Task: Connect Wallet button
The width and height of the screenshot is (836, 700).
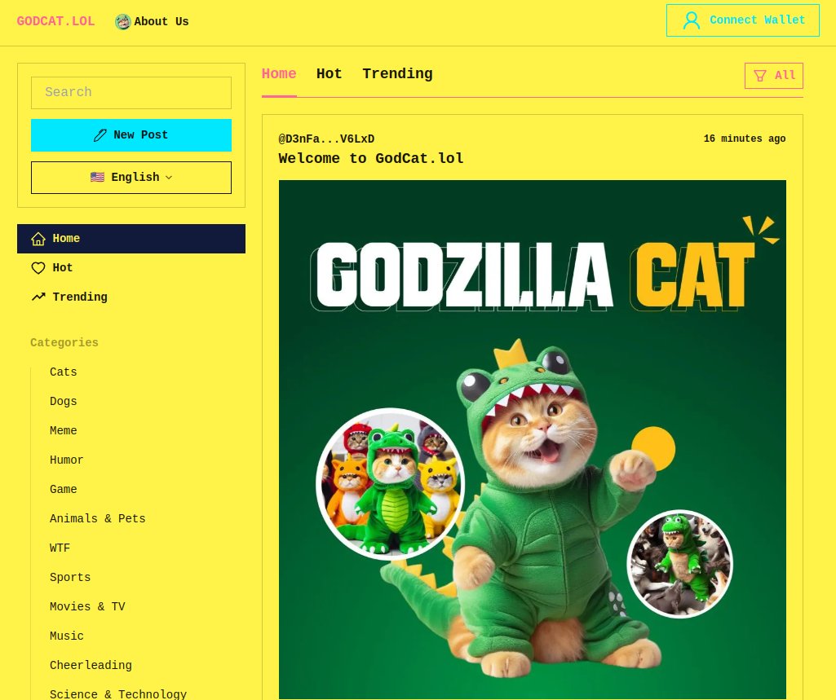Action: pos(743,20)
